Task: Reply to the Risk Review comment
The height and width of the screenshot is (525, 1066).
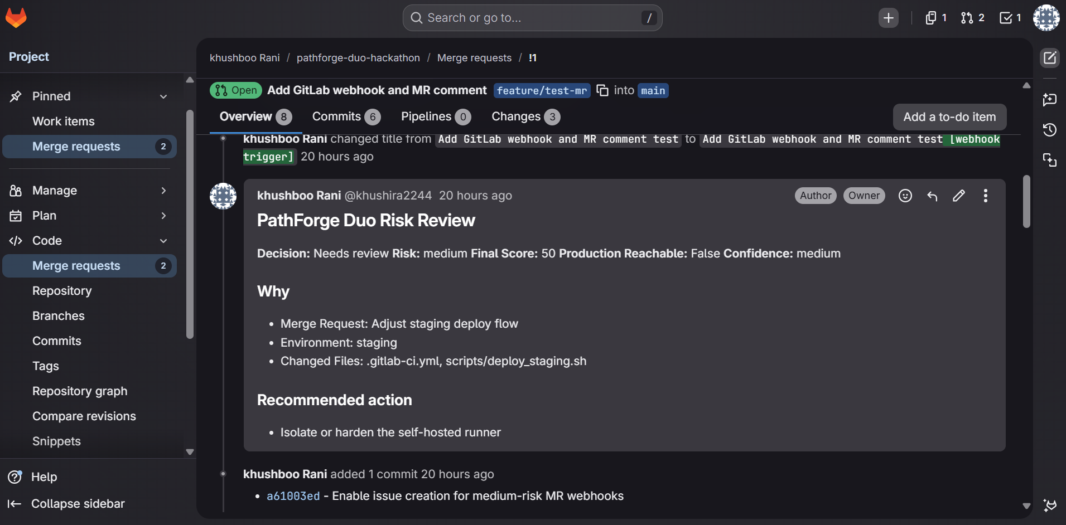Action: tap(932, 196)
